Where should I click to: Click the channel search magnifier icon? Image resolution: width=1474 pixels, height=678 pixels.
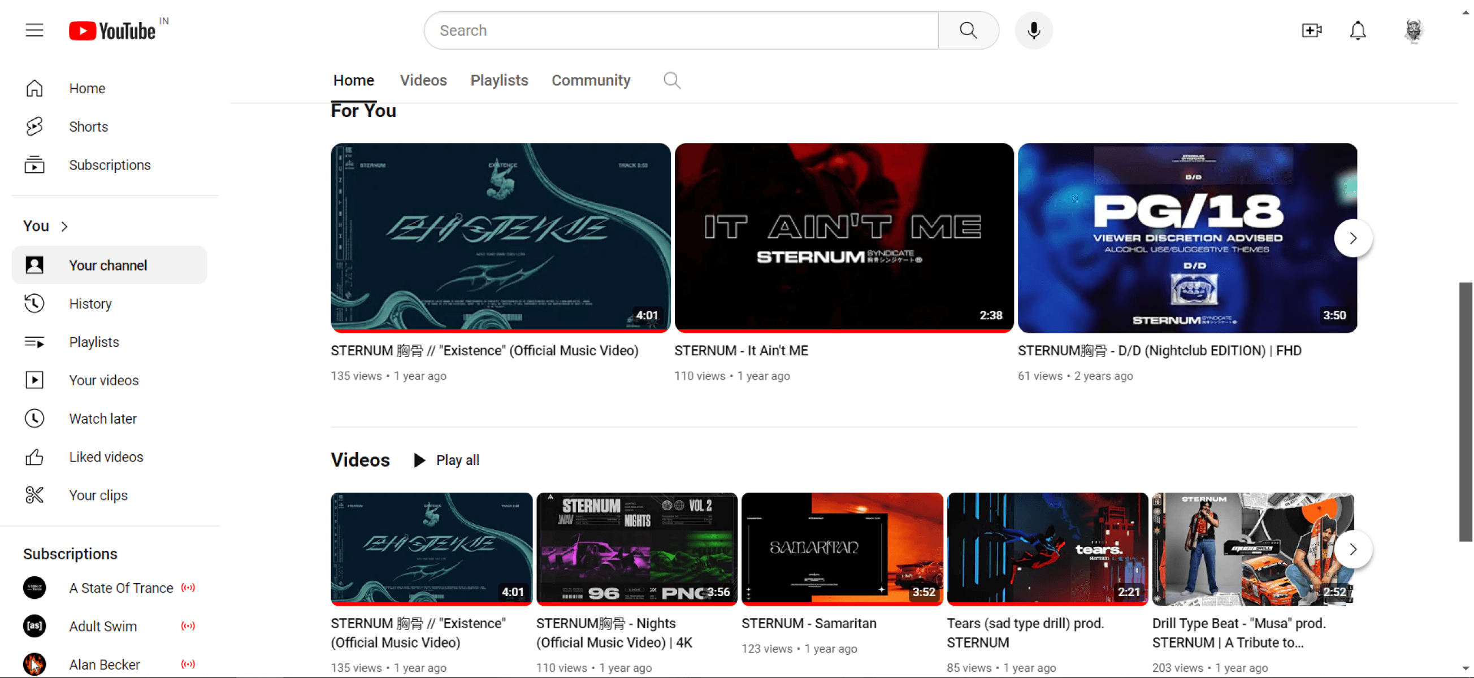pyautogui.click(x=672, y=81)
